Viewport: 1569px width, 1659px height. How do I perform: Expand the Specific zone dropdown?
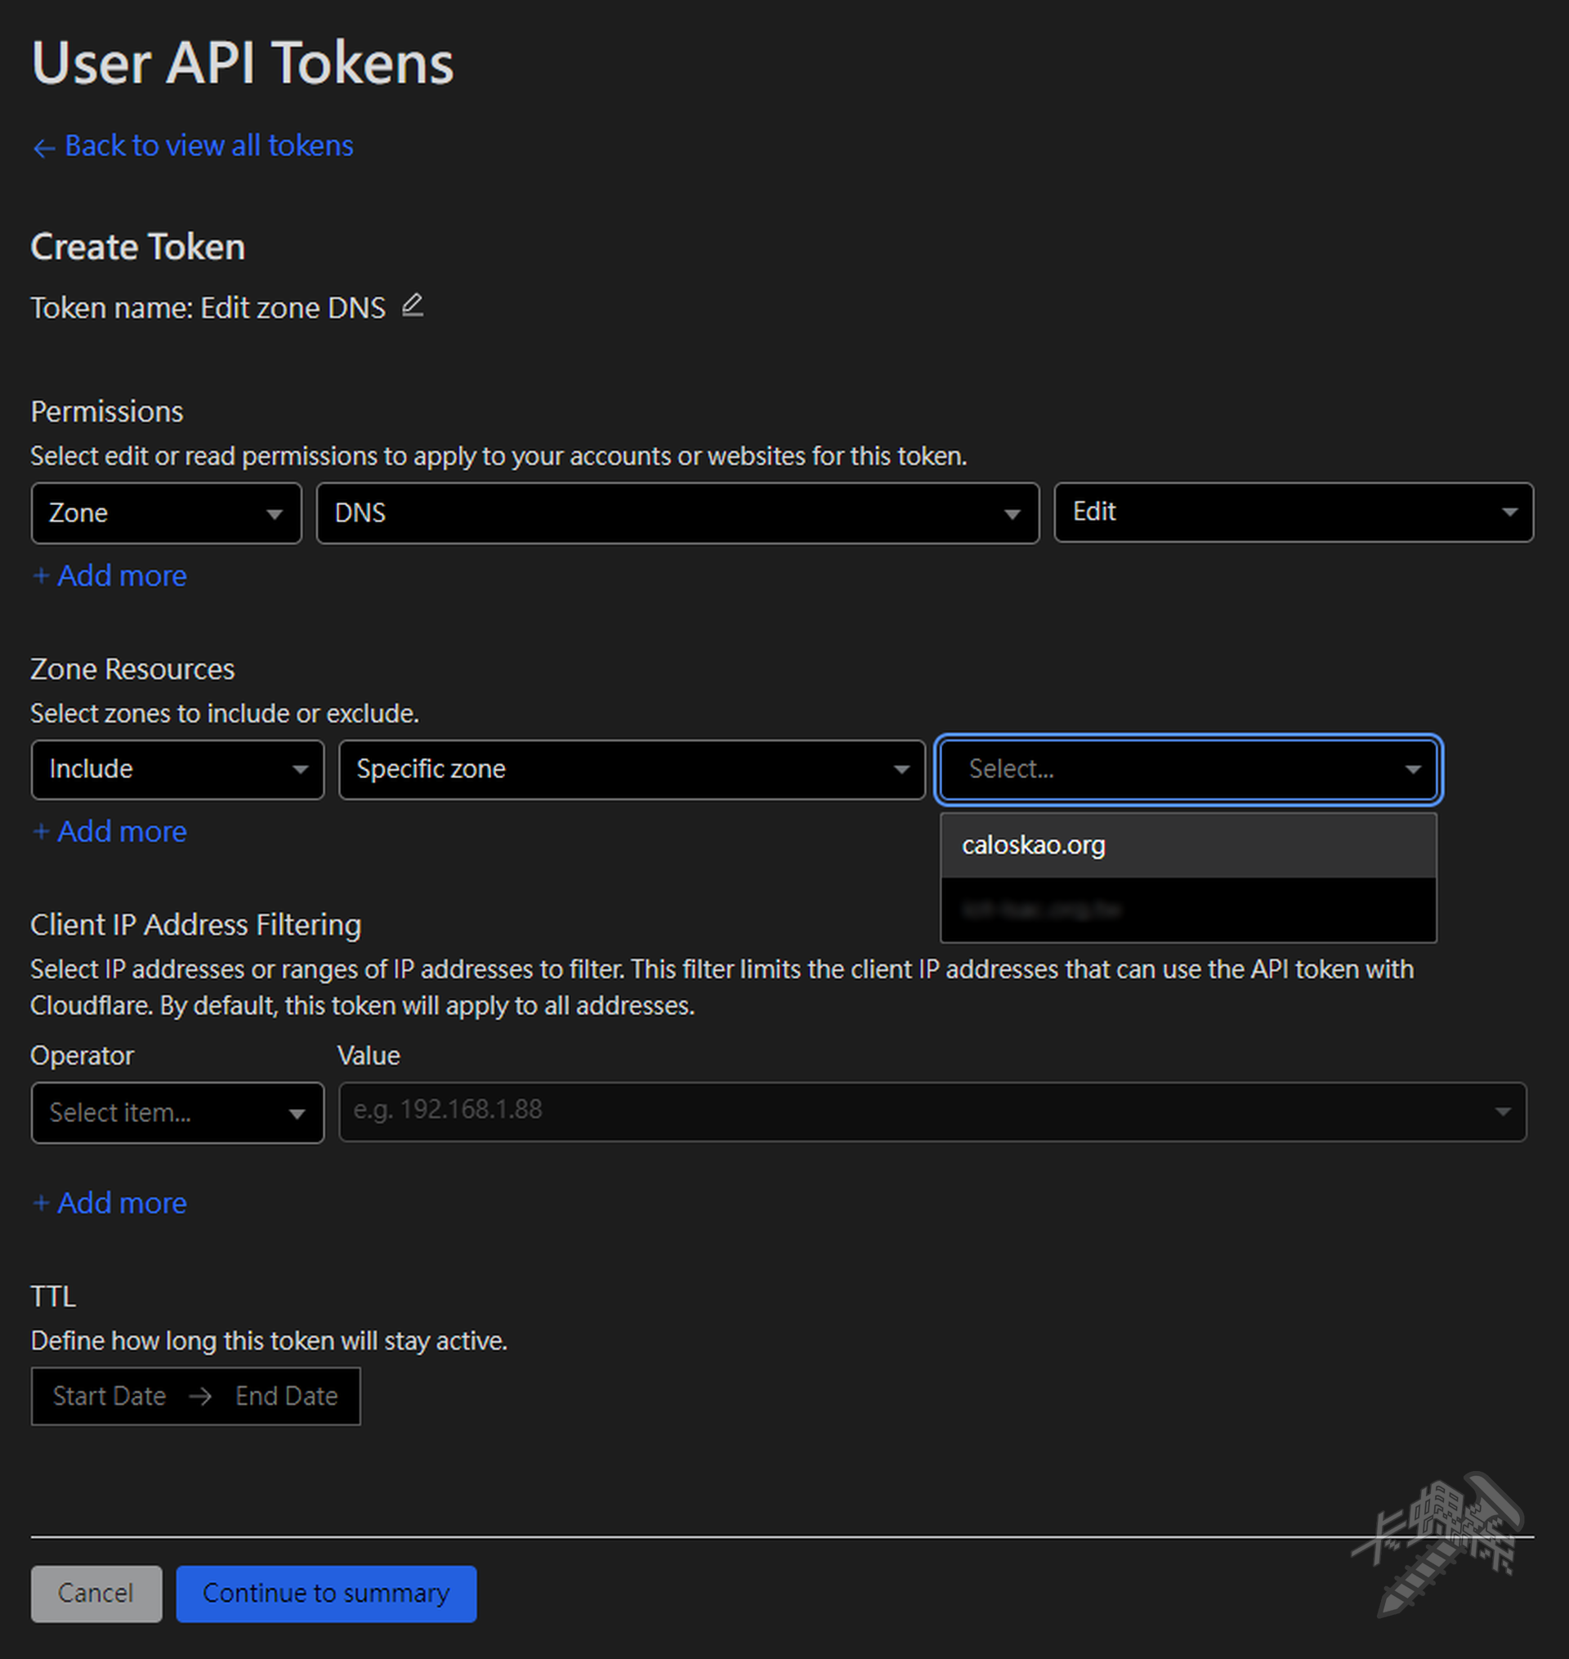[x=632, y=769]
